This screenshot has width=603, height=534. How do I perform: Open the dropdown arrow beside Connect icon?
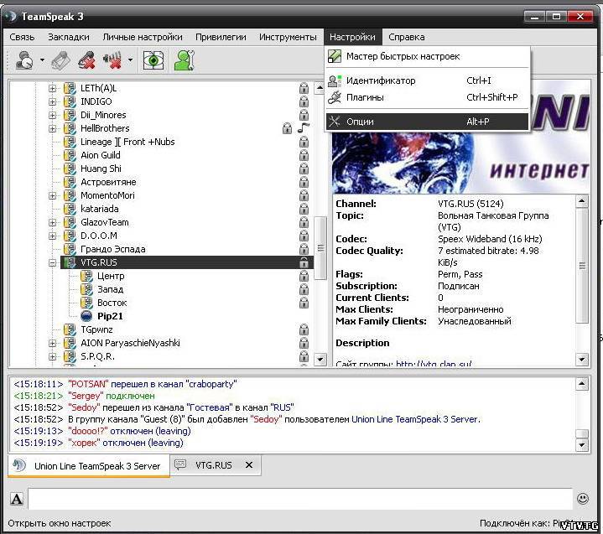[42, 60]
